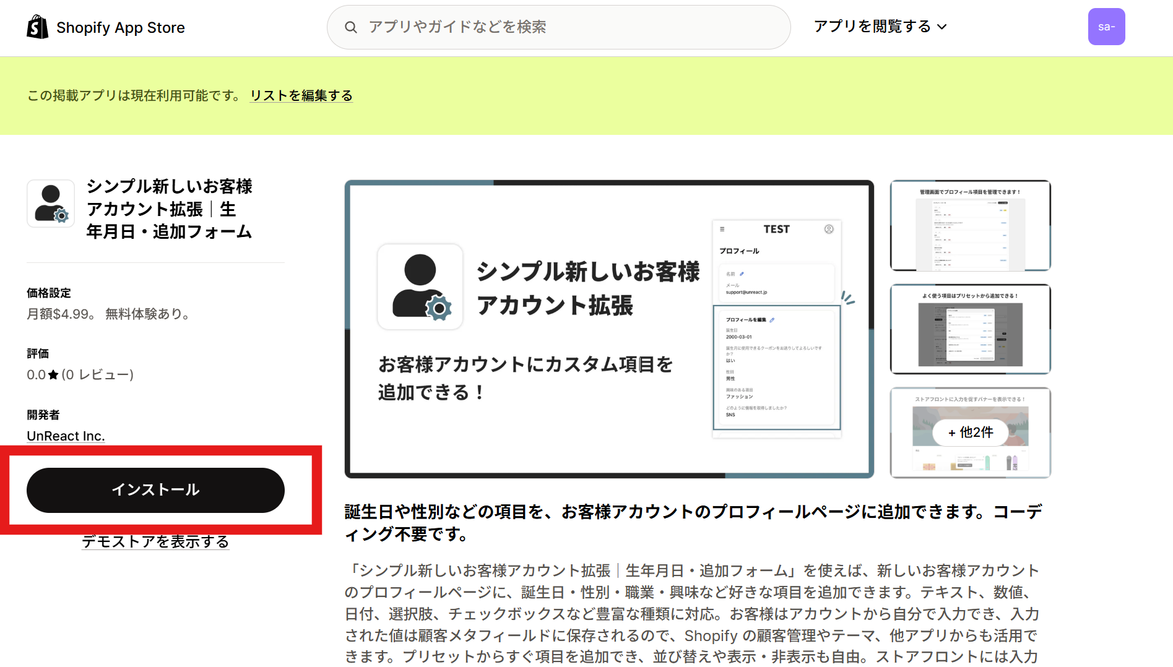Click the app icon beside the title
The width and height of the screenshot is (1173, 667).
(x=51, y=204)
